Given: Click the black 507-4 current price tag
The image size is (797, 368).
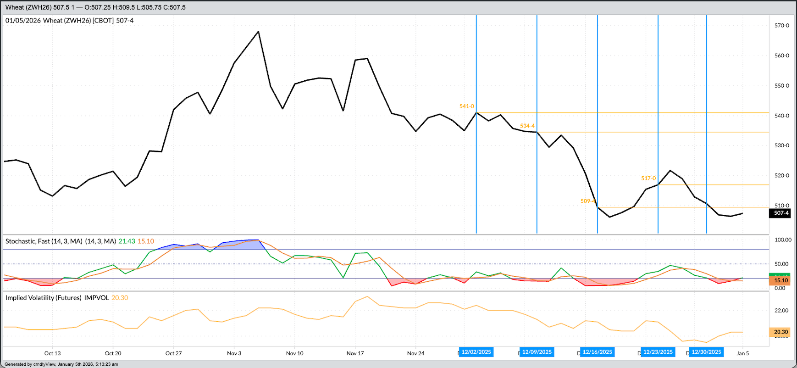Looking at the screenshot, I should click(x=781, y=213).
